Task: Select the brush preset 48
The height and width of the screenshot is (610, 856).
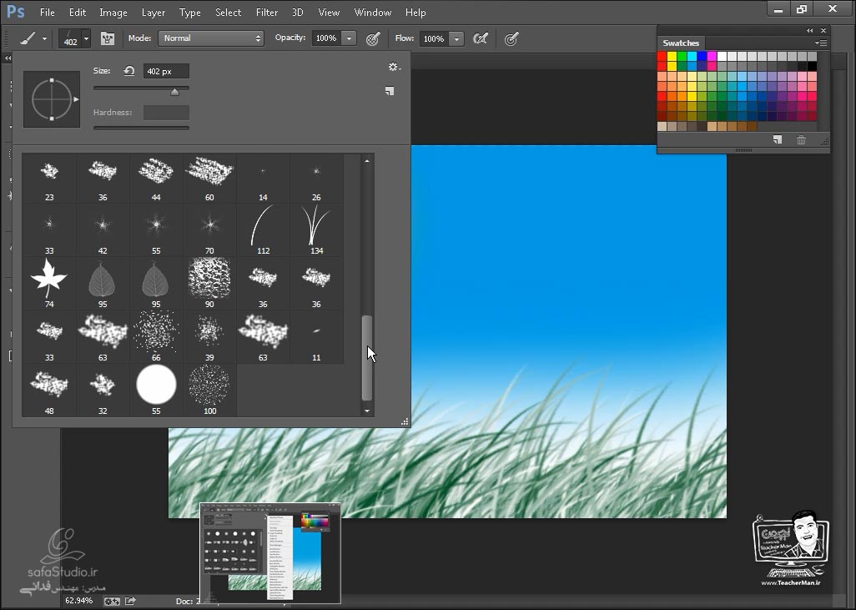Action: click(x=49, y=390)
